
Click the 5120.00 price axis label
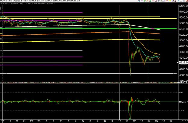click(x=183, y=6)
